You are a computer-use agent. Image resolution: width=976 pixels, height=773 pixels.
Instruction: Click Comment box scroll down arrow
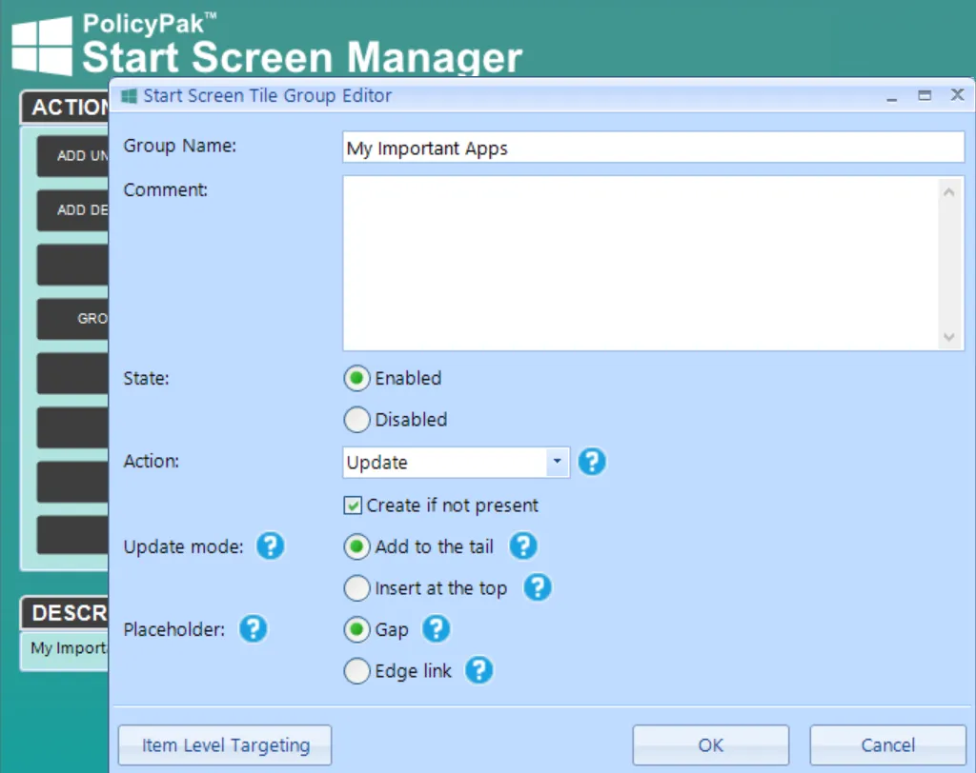(948, 336)
